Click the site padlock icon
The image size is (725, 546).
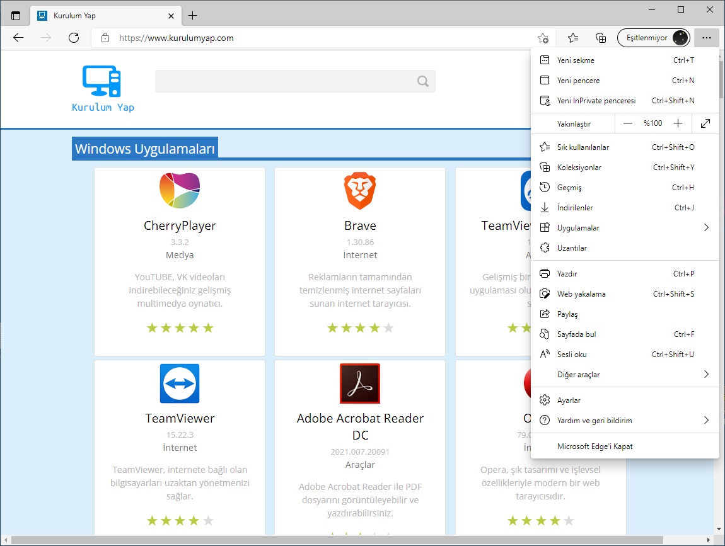105,38
